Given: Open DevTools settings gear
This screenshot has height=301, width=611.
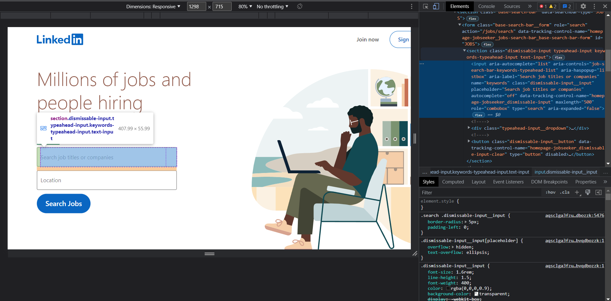Looking at the screenshot, I should point(584,6).
